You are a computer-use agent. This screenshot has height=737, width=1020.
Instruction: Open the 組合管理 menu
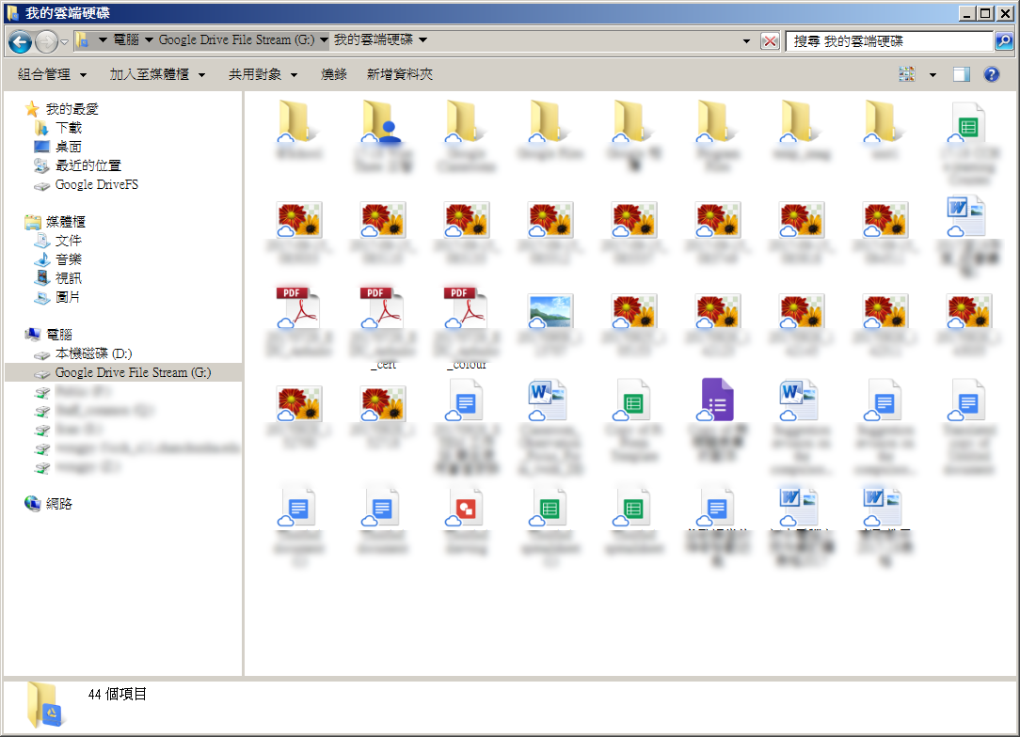[x=52, y=74]
